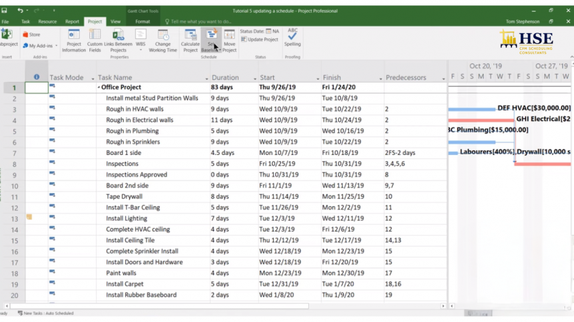574x322 pixels.
Task: Click Rough in HVAC blue Gantt bar
Action: point(472,109)
